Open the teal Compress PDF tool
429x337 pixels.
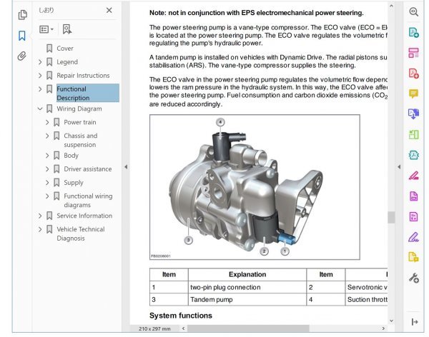point(414,155)
